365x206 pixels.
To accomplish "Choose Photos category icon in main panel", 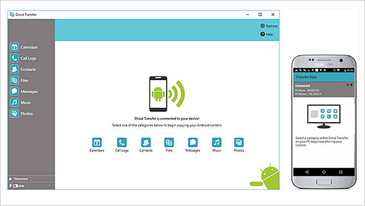I will pos(239,143).
